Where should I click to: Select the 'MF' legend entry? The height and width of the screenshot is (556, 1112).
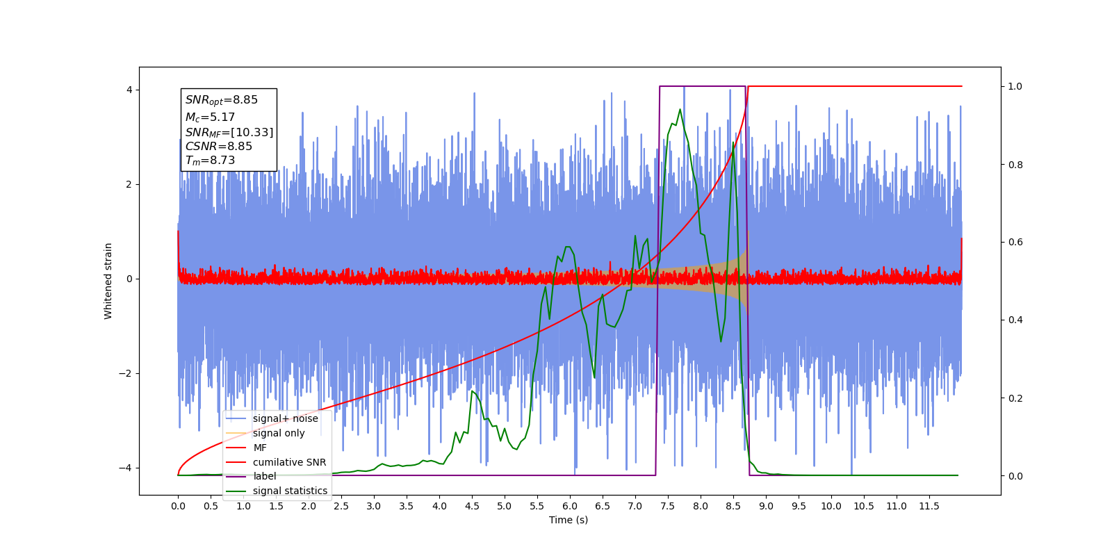(x=247, y=448)
